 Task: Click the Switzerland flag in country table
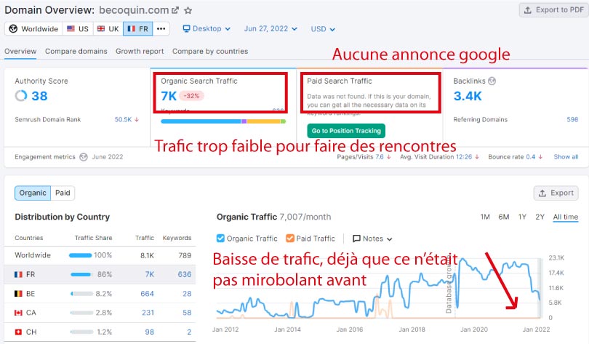coord(18,332)
